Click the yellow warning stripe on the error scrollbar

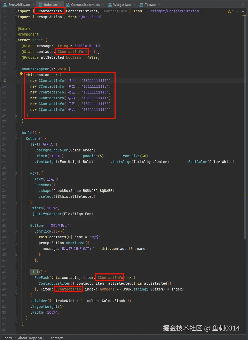[244, 195]
